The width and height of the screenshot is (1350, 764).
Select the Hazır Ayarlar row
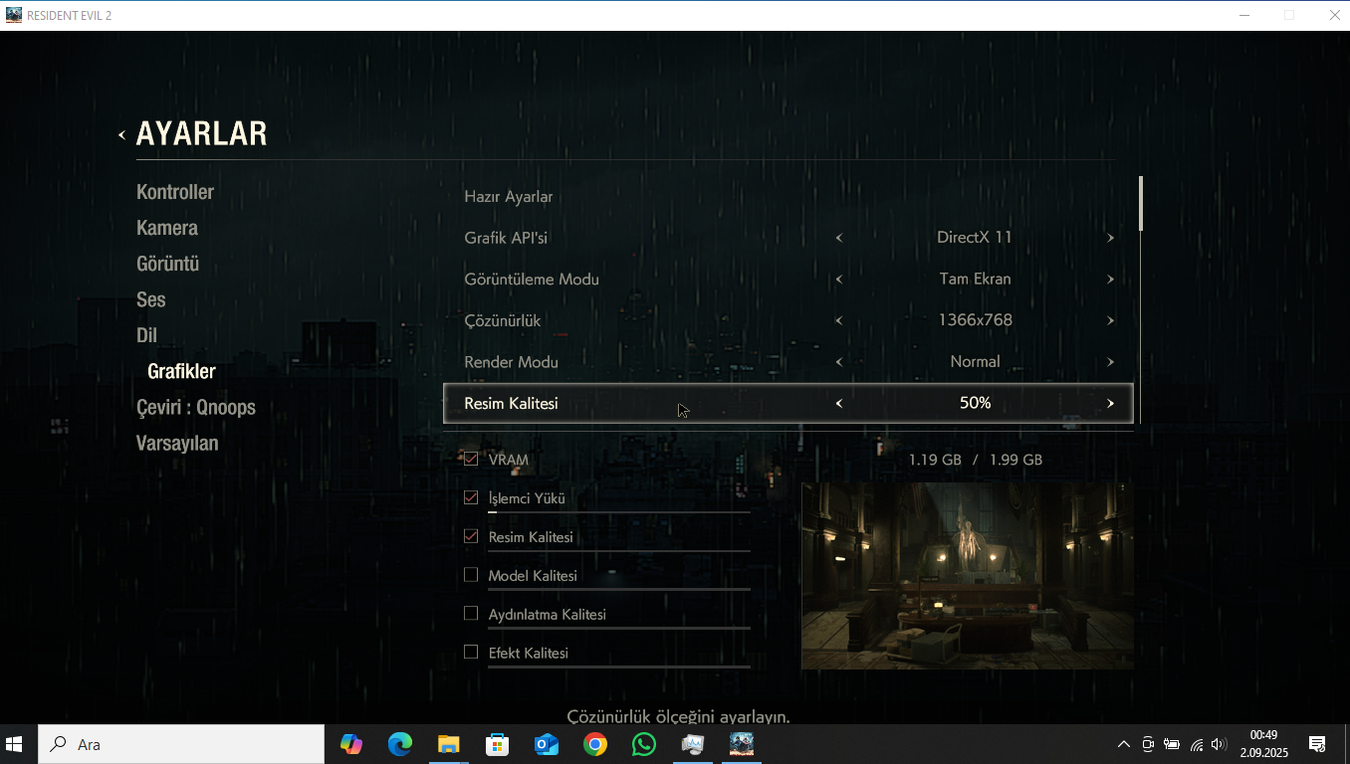point(787,197)
